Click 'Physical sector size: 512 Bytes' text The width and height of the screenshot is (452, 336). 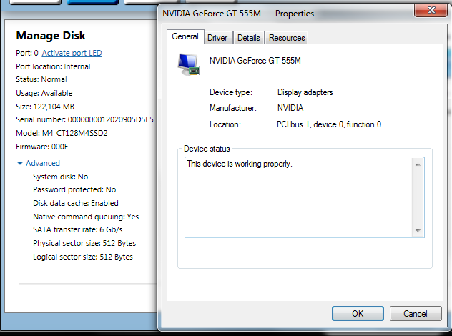point(84,243)
